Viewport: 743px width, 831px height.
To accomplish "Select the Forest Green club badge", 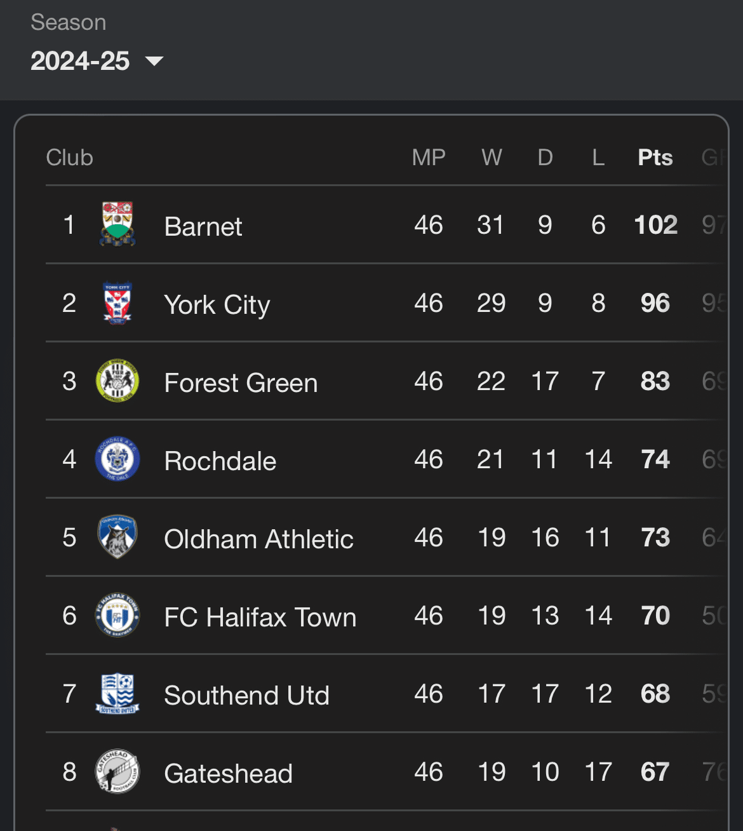I will (117, 381).
